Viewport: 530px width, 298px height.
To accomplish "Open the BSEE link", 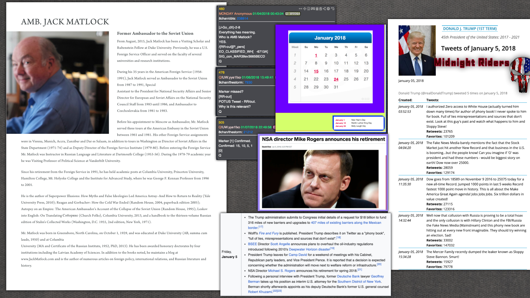I will [252, 244].
